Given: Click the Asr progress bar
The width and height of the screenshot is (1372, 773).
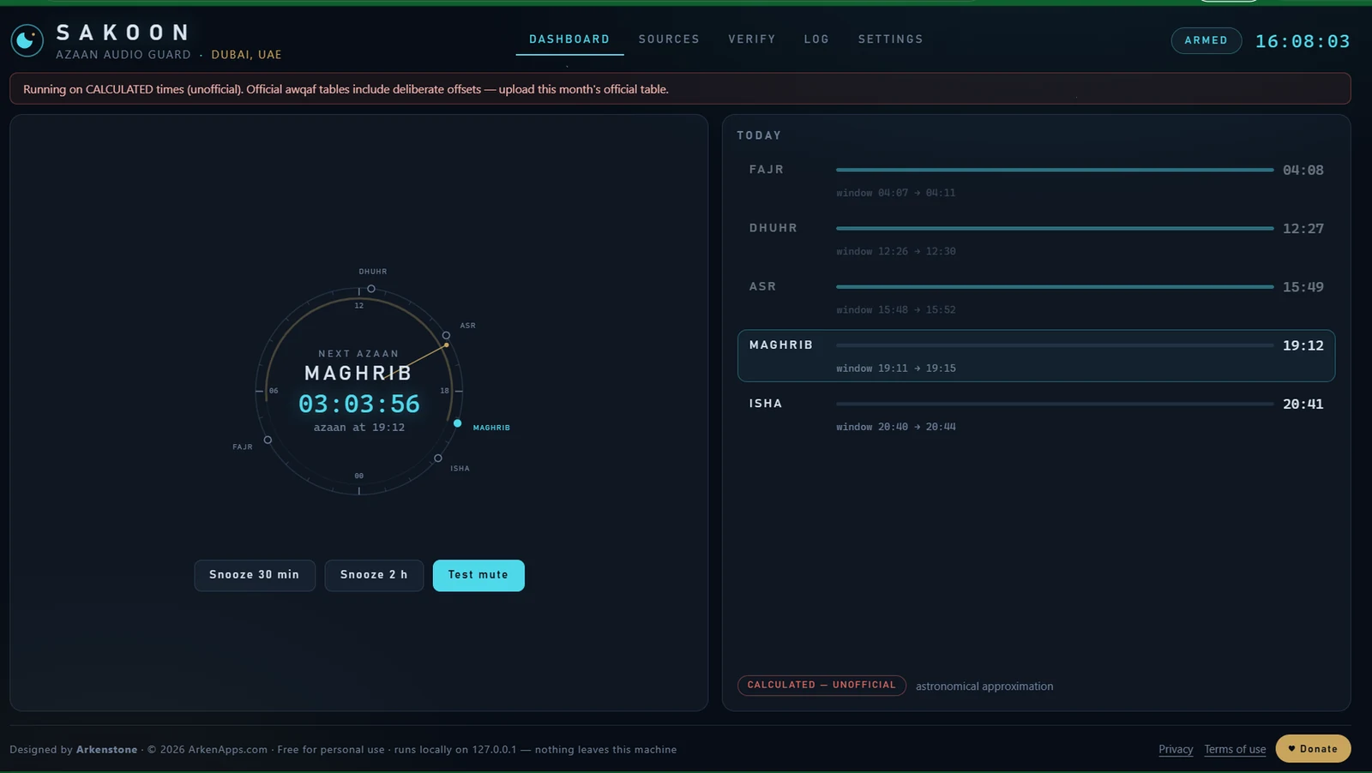Looking at the screenshot, I should (1055, 286).
